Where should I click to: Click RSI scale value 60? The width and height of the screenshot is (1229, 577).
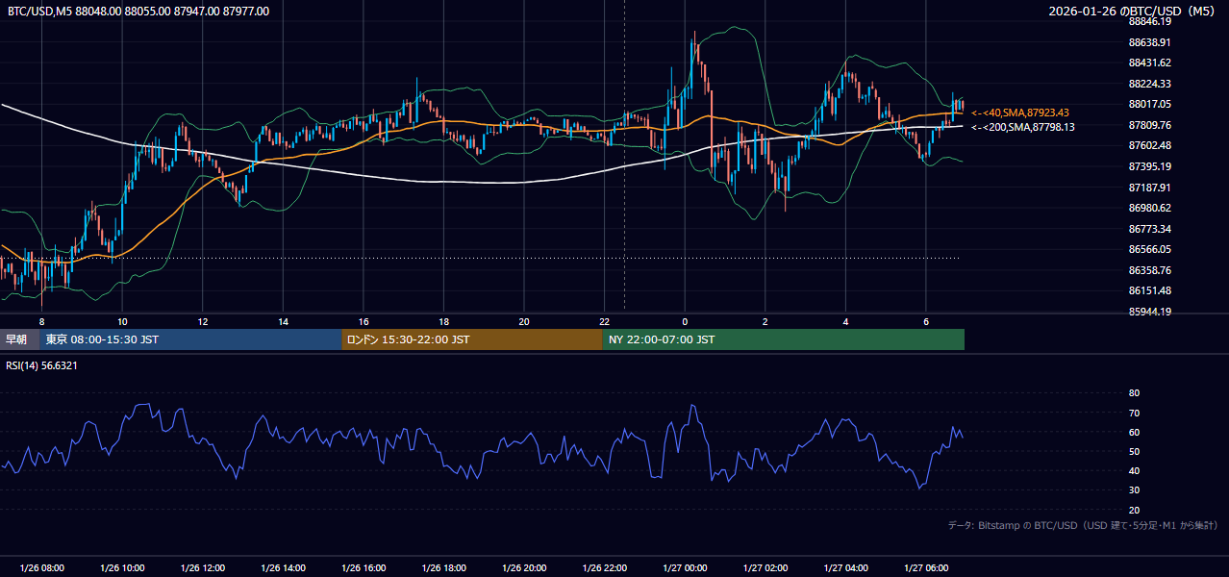coord(1134,432)
